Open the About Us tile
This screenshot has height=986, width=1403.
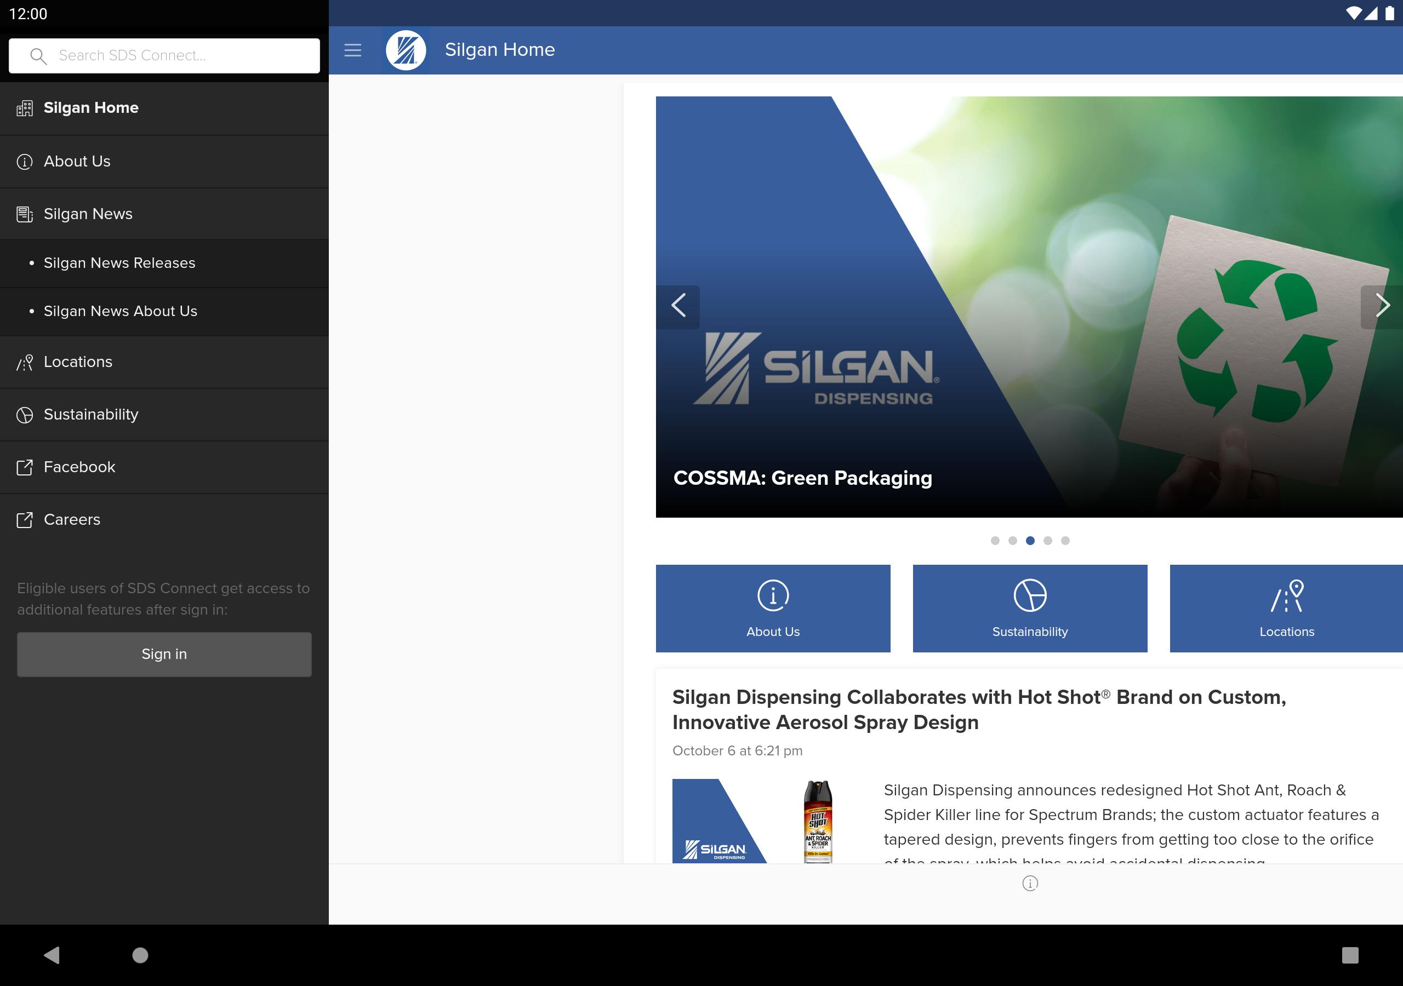point(773,609)
